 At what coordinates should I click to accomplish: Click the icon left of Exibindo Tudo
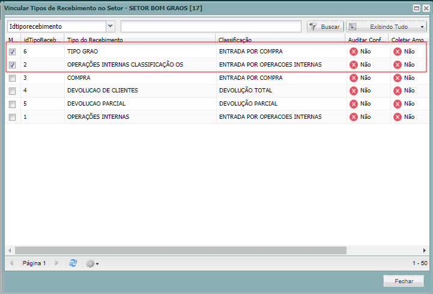click(x=353, y=26)
